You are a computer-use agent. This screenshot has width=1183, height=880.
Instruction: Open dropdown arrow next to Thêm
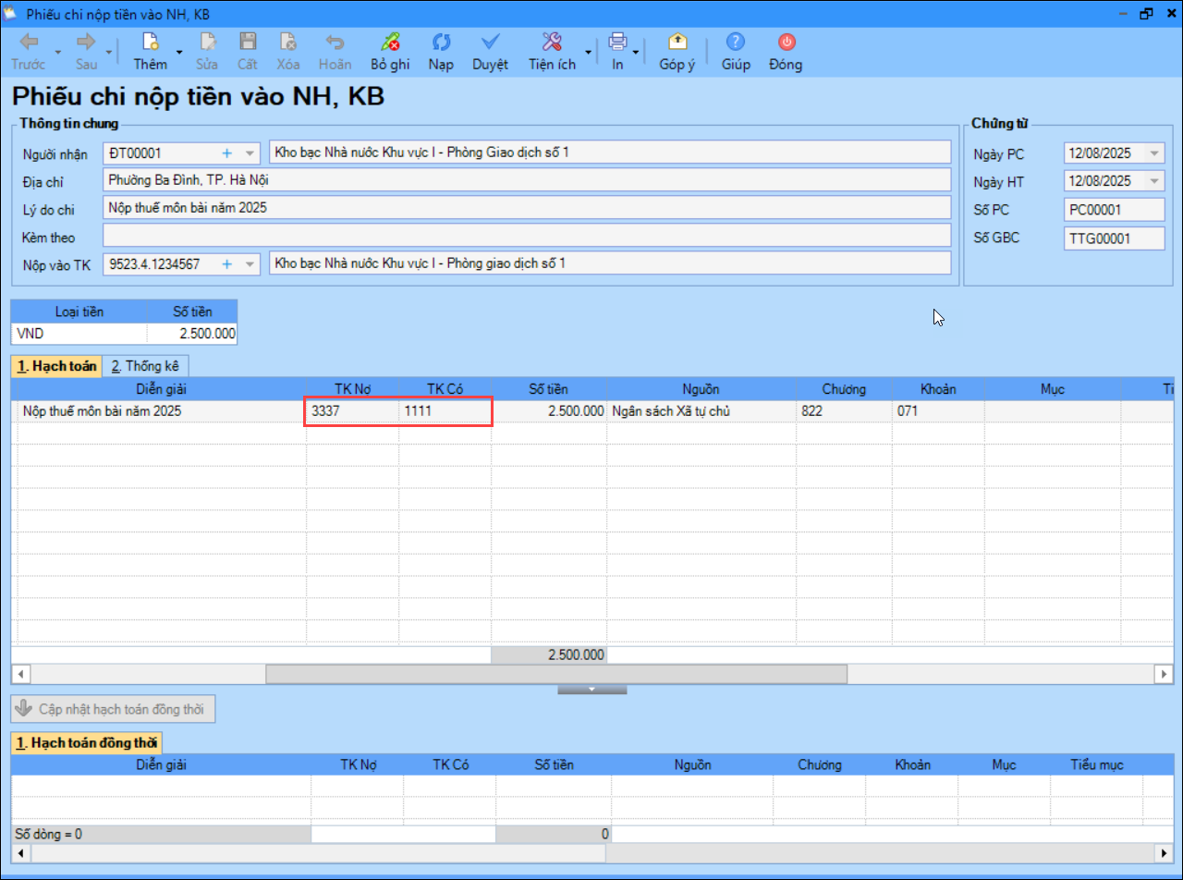[x=179, y=52]
